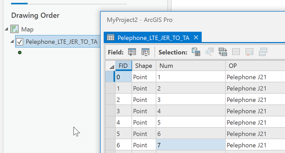
Task: Collapse the Pelephone_LTE_JER_TO_TA layer node
Action: coord(12,42)
